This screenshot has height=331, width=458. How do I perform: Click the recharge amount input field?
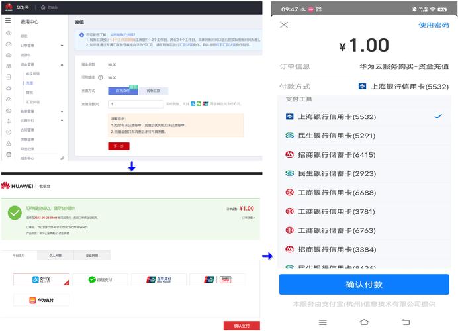[x=136, y=104]
